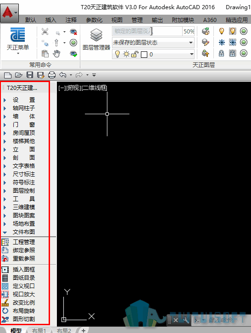
Task: Click the 立面 menu group label
Action: click(24, 150)
